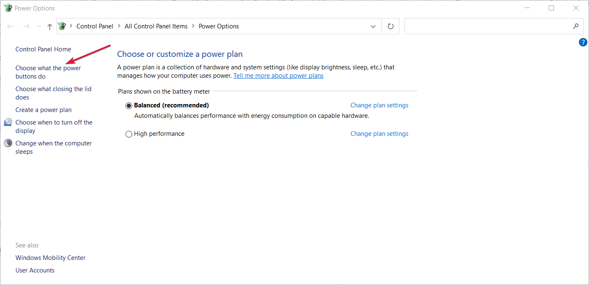Expand the address bar history dropdown
This screenshot has width=589, height=285.
[x=373, y=26]
